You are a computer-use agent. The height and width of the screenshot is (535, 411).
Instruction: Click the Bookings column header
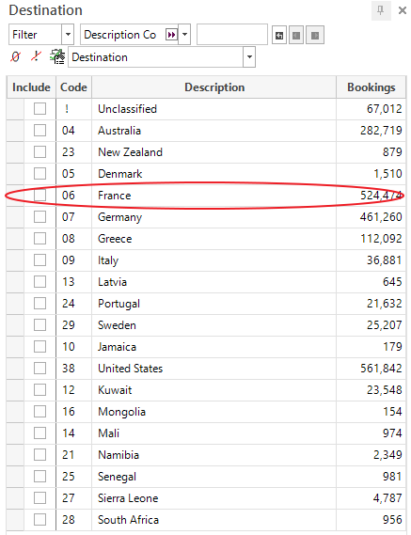coord(371,87)
